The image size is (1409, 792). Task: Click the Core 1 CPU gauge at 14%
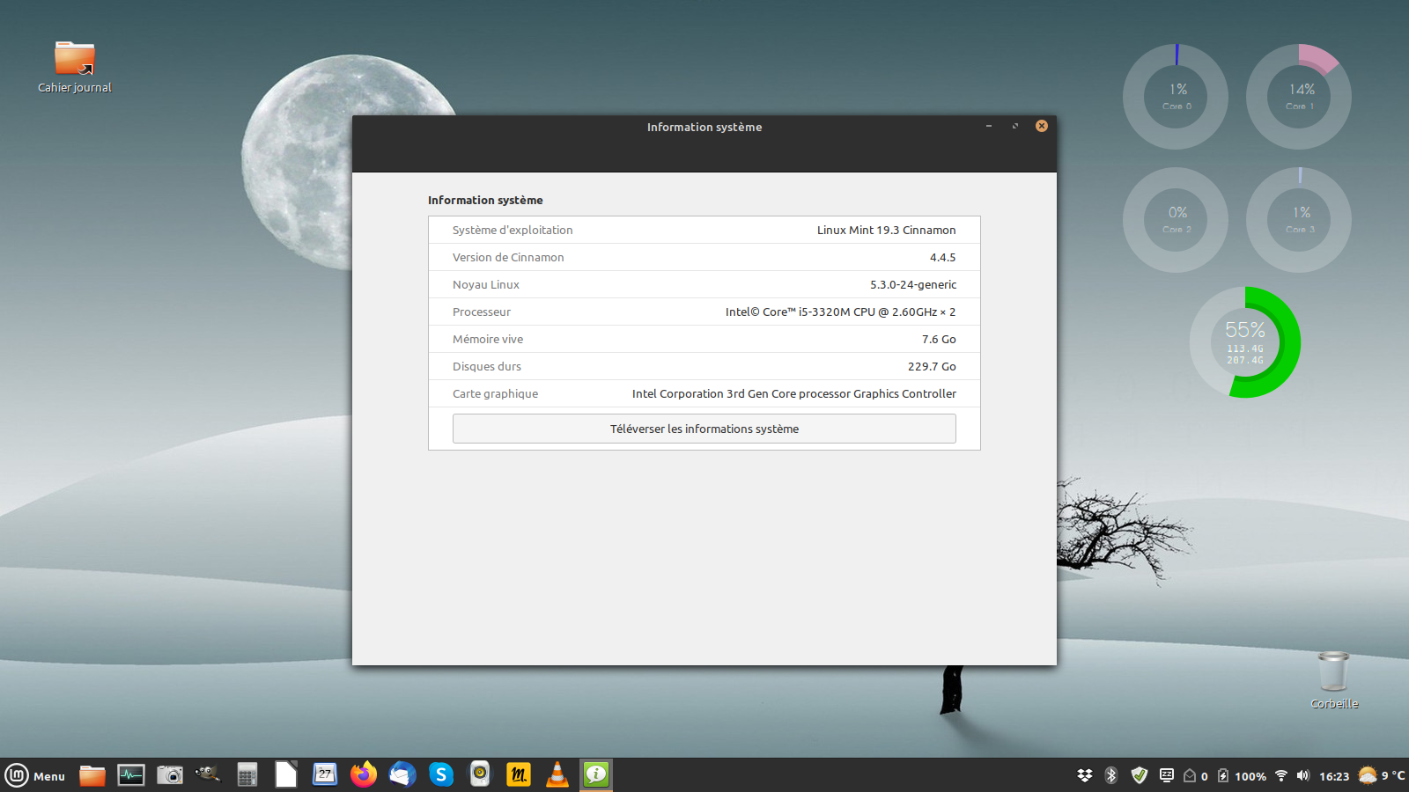[x=1299, y=97]
